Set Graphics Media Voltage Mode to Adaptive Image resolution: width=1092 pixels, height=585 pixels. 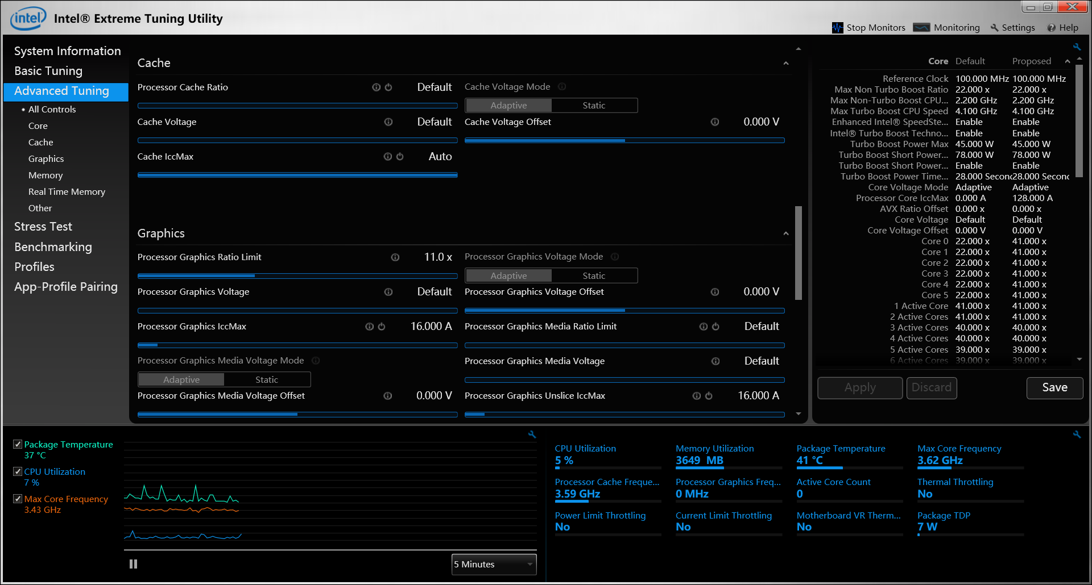[181, 380]
